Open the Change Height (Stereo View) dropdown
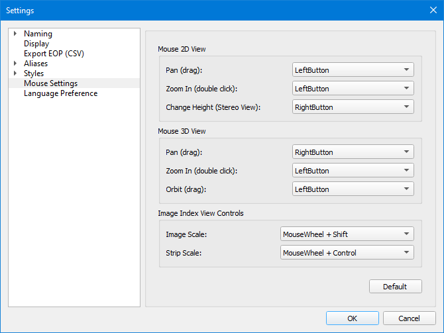 click(353, 107)
